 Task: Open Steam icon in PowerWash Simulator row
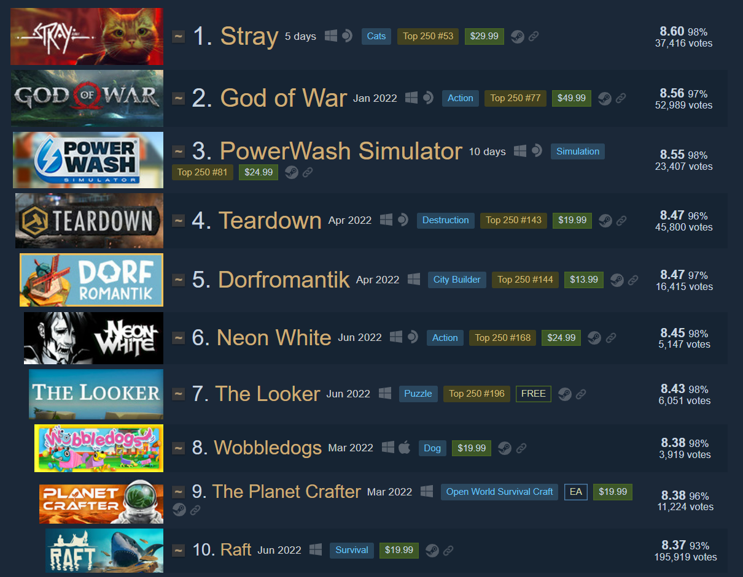pos(292,172)
